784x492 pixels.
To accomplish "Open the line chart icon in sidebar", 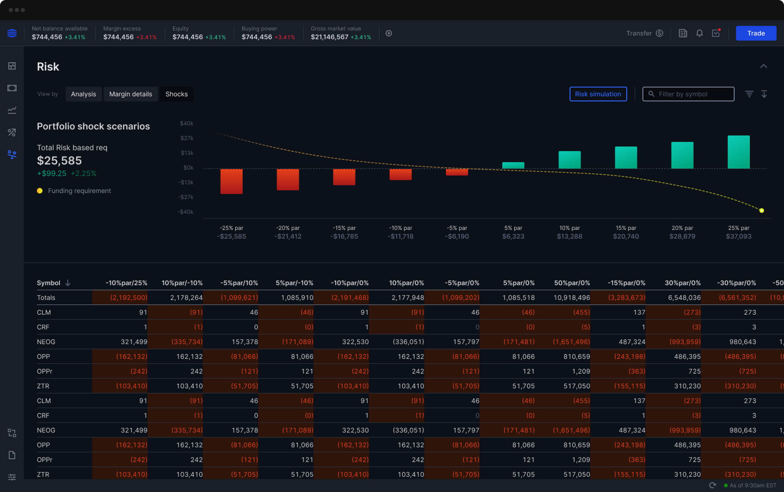I will (x=12, y=110).
